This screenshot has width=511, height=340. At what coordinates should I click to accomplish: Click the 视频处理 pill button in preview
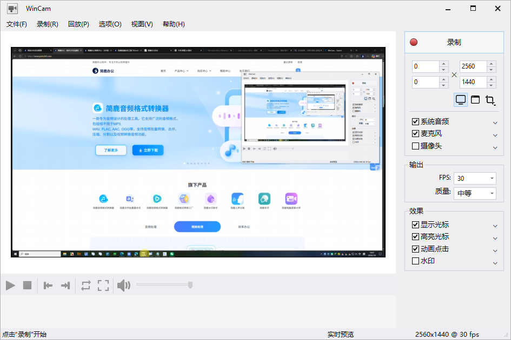197,227
